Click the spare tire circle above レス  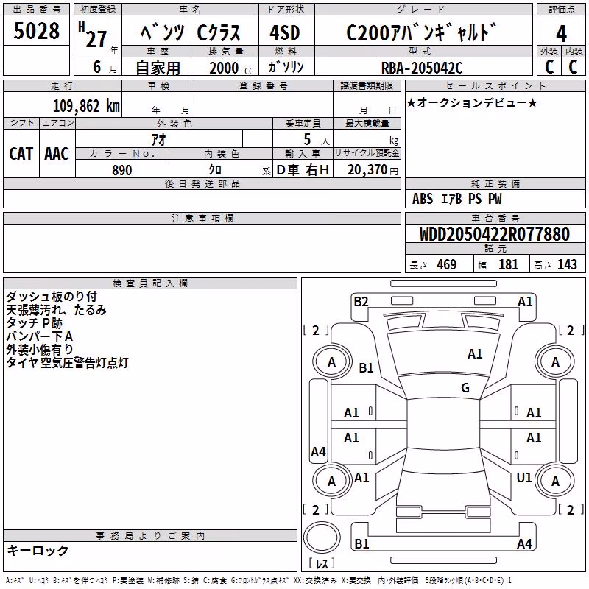(x=322, y=537)
